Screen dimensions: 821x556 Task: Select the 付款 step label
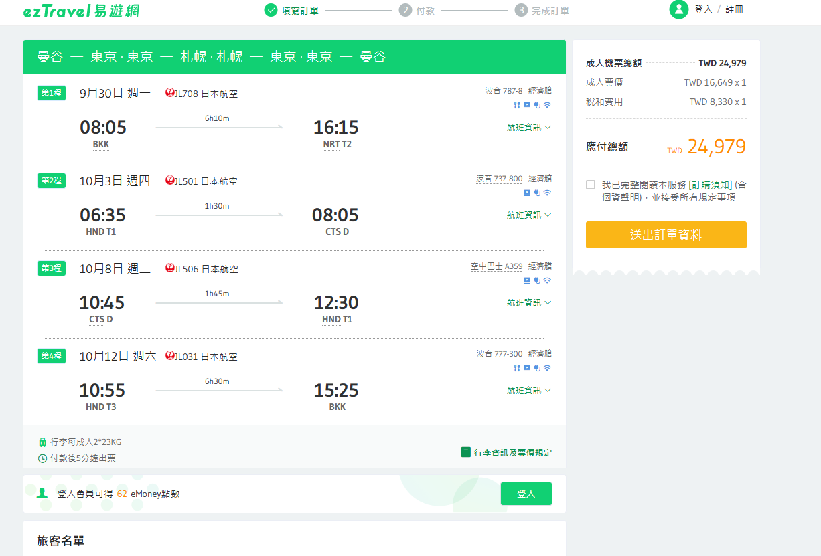(425, 11)
